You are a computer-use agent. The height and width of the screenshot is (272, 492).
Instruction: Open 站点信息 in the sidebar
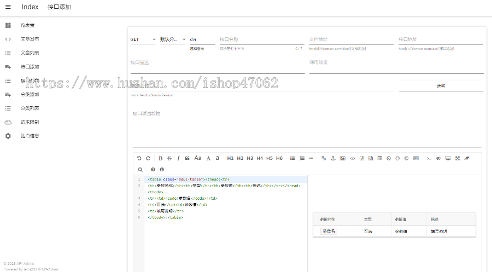click(30, 136)
